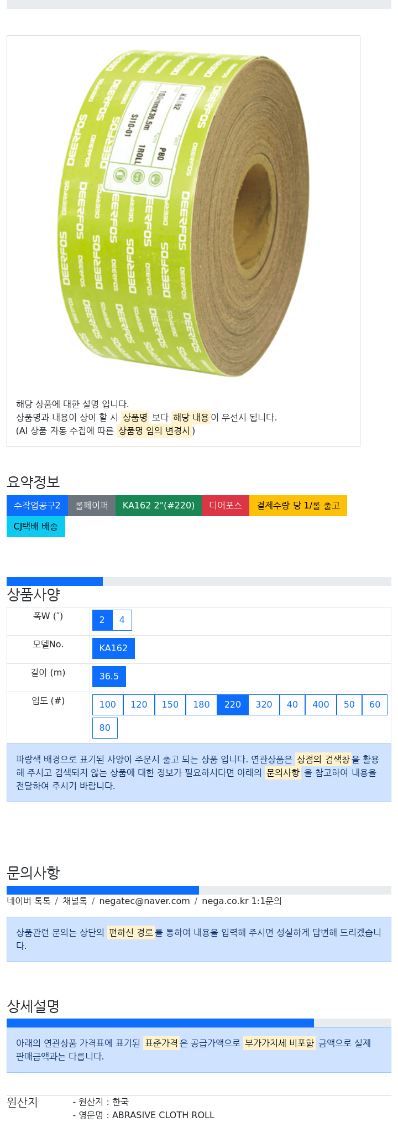Select the highlighted 220 grit
The height and width of the screenshot is (1122, 398).
(233, 705)
